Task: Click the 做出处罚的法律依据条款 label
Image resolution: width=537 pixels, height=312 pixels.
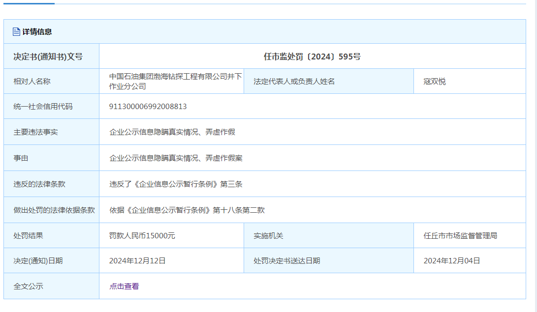Action: pyautogui.click(x=54, y=210)
